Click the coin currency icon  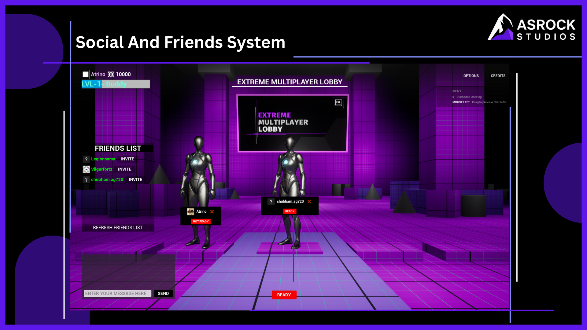[111, 75]
